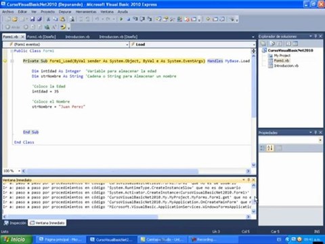The height and width of the screenshot is (244, 325).
Task: Open the Ayuda menu
Action: [x=123, y=12]
